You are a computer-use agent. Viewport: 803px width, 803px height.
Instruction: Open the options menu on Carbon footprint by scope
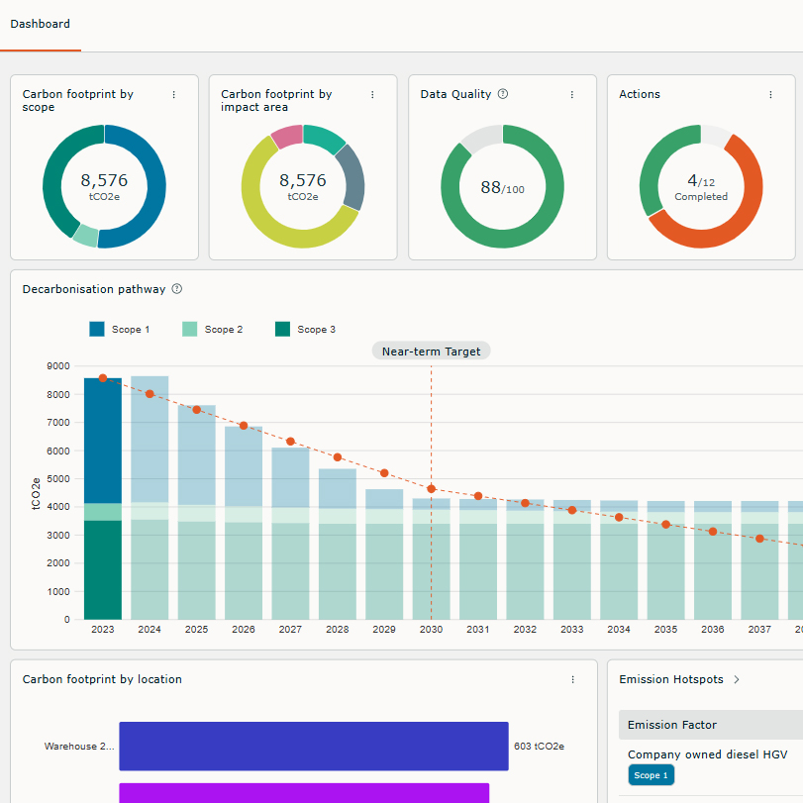[174, 94]
